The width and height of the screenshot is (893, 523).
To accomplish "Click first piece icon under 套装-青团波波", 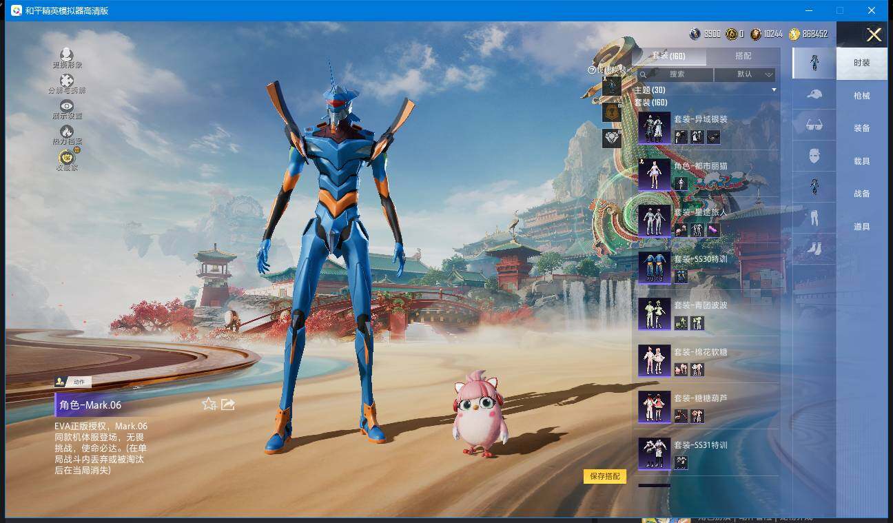I will click(681, 323).
